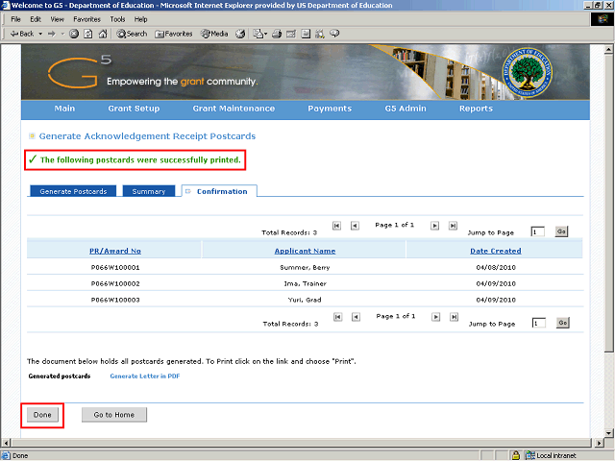Select the P066W100001 award cell

coord(115,267)
